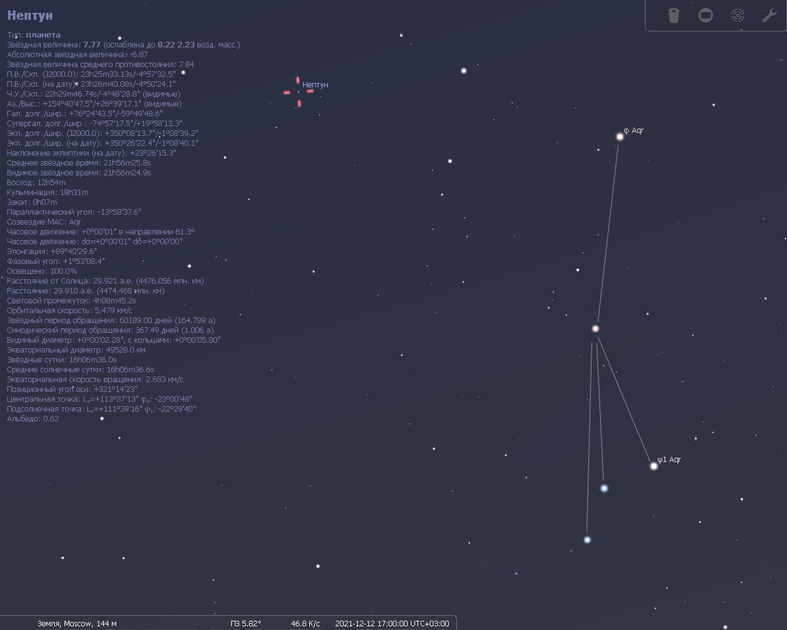Click the "Абсолютная звёздная величина" line
787x630 pixels.
(x=77, y=55)
